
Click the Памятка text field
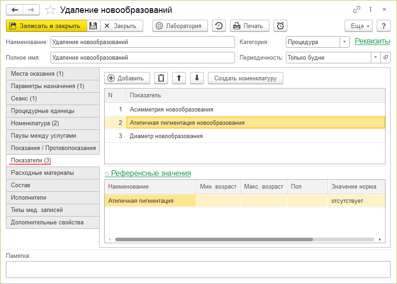pyautogui.click(x=198, y=269)
